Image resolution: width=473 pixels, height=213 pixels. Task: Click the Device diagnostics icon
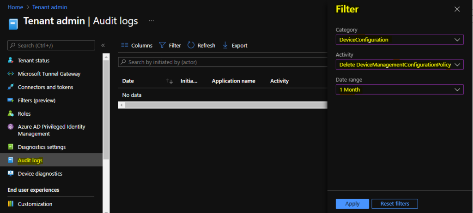coord(11,173)
